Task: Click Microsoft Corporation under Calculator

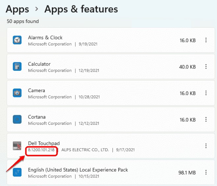Action: (50, 70)
